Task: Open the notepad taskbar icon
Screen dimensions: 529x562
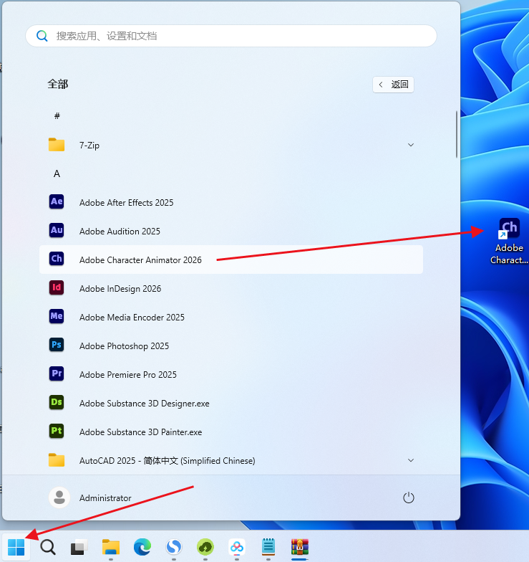Action: (x=268, y=548)
